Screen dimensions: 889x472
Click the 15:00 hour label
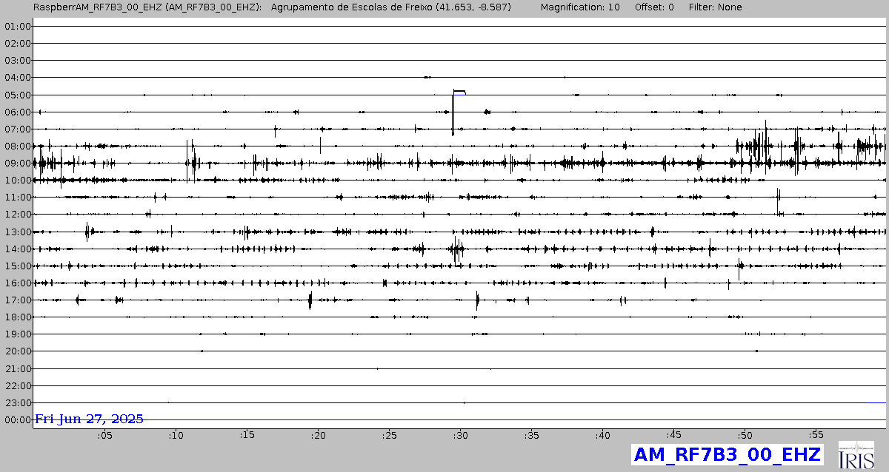coord(17,266)
